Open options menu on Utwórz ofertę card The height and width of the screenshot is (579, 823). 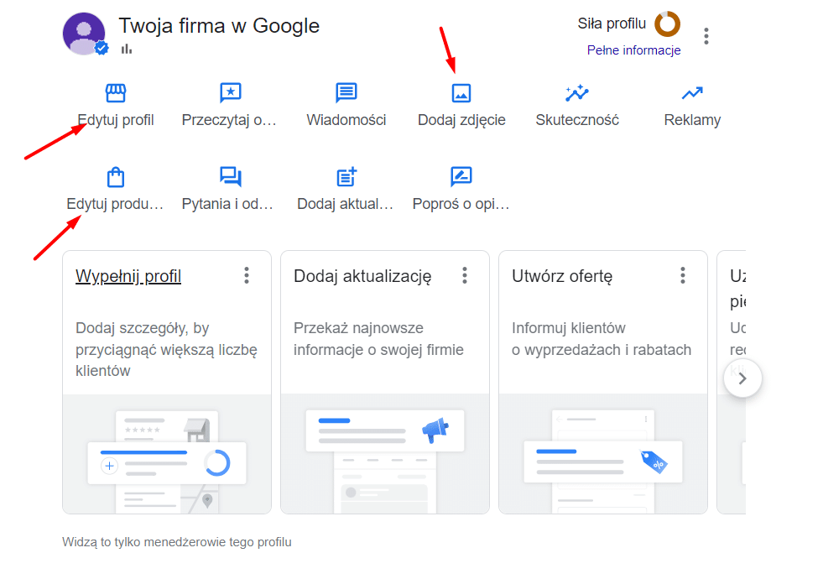683,275
